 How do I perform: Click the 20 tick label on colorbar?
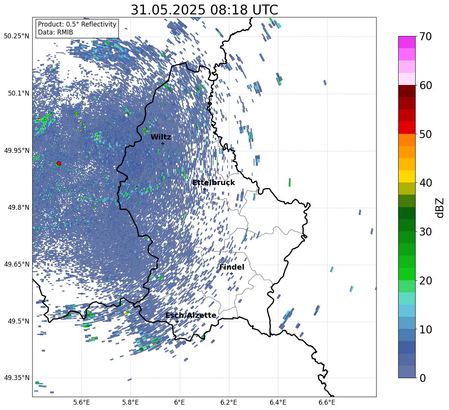coord(425,281)
